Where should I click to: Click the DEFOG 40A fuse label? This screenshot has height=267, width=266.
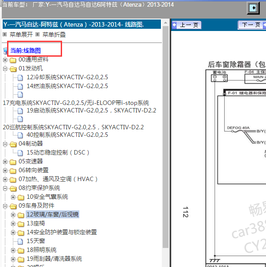click(238, 128)
